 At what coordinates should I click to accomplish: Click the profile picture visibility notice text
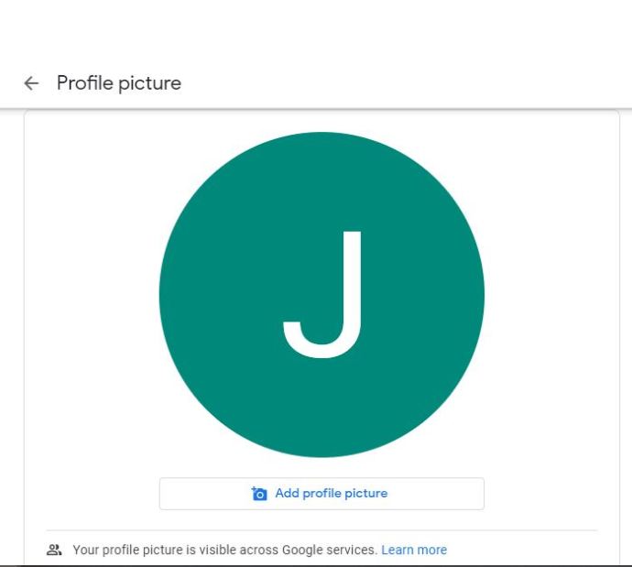tap(224, 550)
